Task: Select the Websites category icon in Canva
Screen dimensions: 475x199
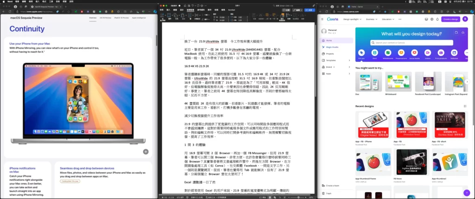Action: 454,52
